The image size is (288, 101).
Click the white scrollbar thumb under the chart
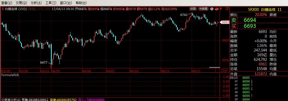214,67
